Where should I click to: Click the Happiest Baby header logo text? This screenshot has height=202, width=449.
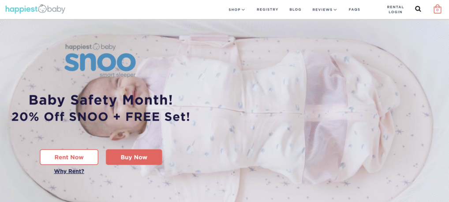click(x=35, y=9)
